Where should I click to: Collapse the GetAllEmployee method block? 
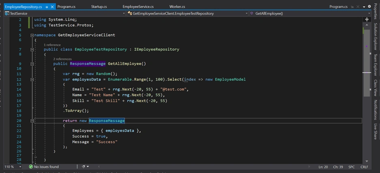32,64
